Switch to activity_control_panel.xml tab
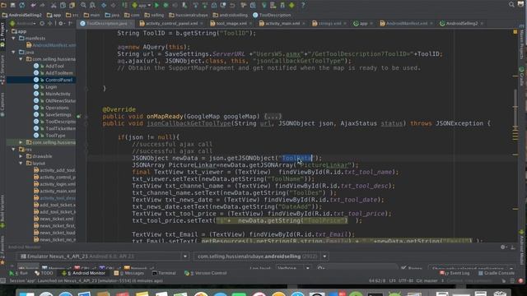The image size is (527, 296). [x=171, y=24]
